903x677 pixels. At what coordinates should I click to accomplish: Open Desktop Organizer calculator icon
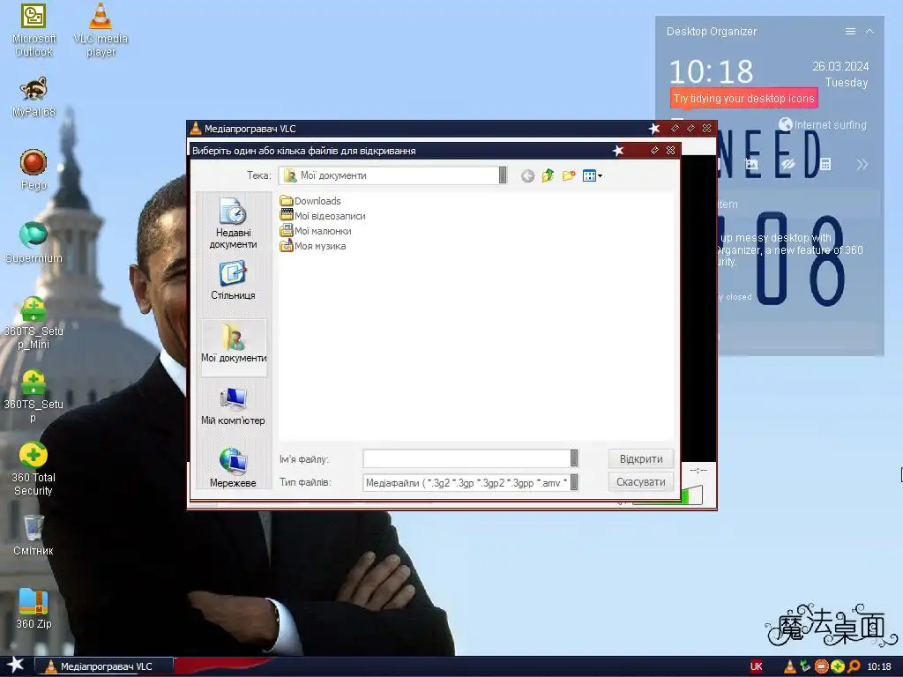(825, 164)
